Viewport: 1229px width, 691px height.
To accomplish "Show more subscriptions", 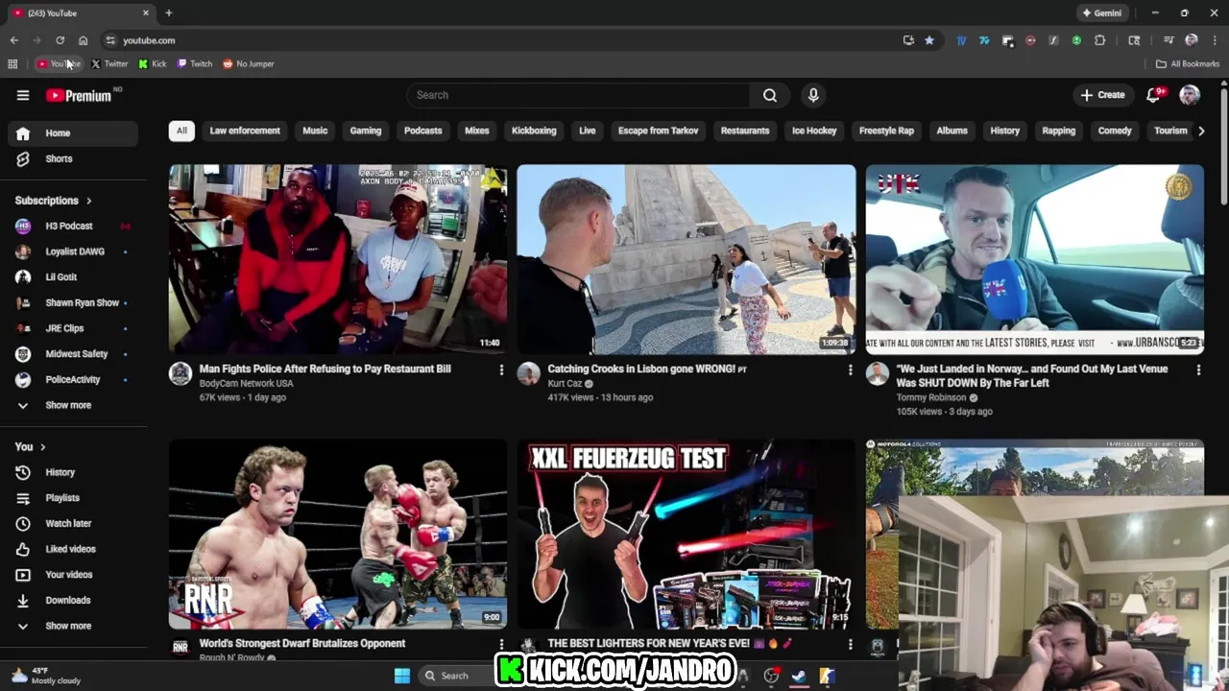I will 73,405.
